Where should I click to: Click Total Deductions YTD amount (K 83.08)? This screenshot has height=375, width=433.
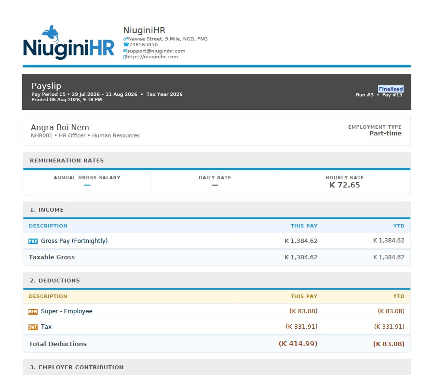pos(389,344)
